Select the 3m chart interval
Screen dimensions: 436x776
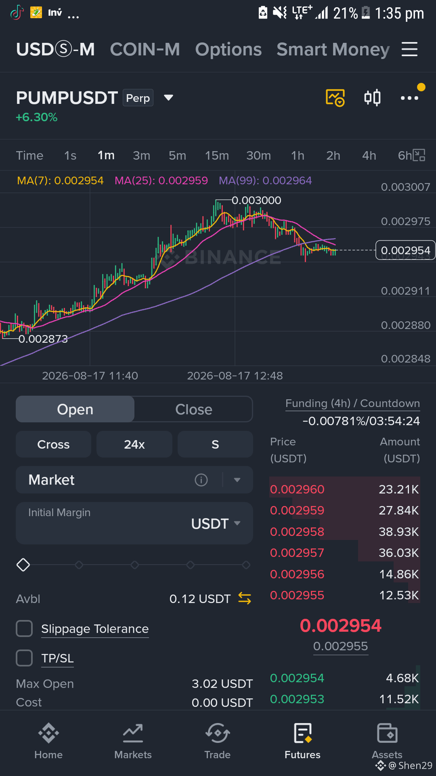point(142,155)
